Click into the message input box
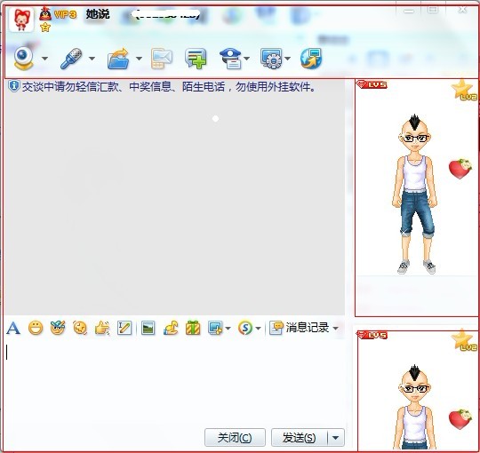 point(174,382)
